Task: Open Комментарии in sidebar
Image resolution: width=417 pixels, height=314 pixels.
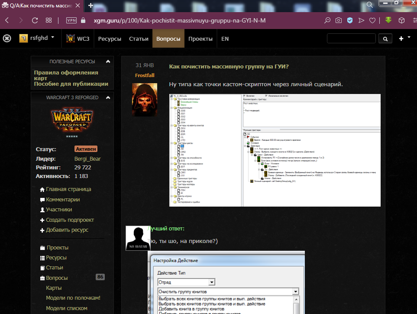Action: click(x=60, y=200)
